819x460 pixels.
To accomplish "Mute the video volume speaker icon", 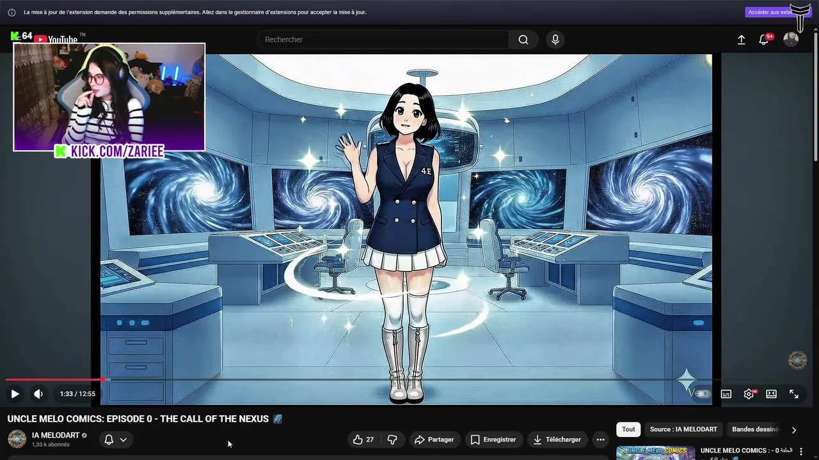I will tap(38, 394).
